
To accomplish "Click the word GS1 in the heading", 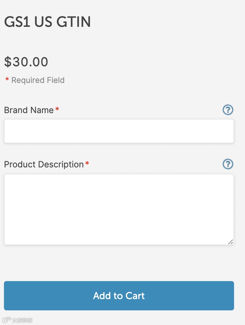I will point(17,22).
